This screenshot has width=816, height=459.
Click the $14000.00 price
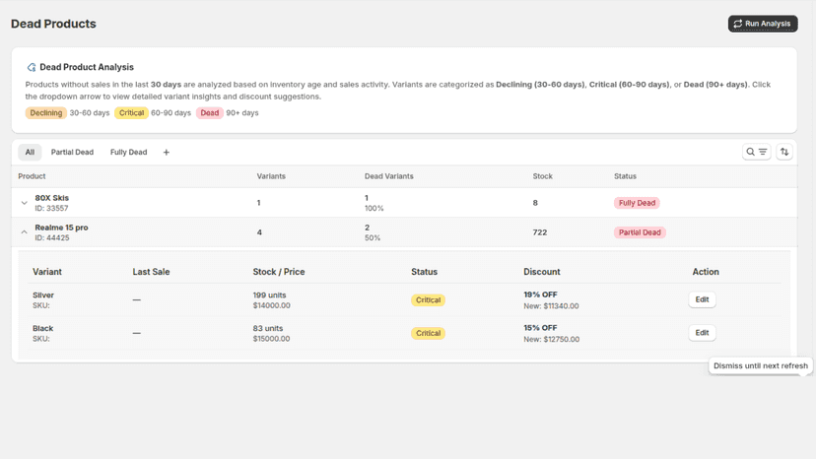(272, 305)
